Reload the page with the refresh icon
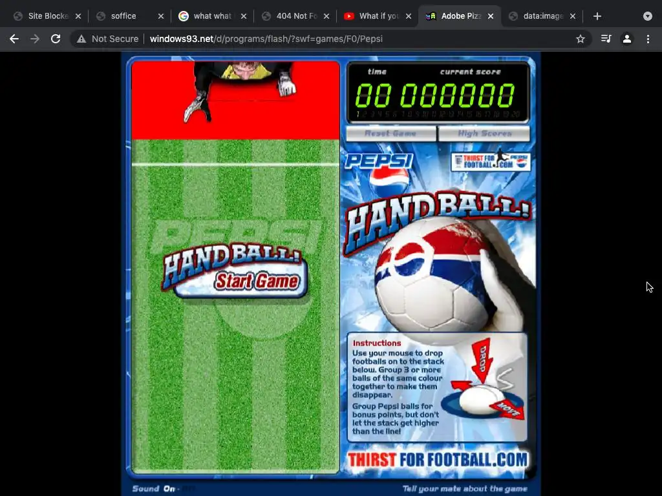This screenshot has height=496, width=662. point(56,39)
